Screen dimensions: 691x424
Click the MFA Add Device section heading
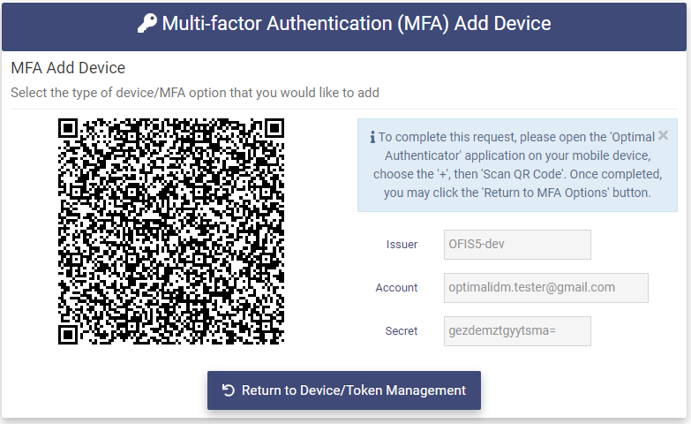68,68
